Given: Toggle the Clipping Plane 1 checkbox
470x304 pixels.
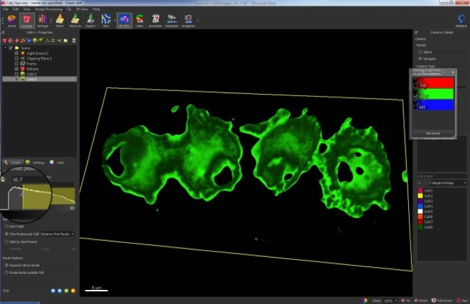Looking at the screenshot, I should click(x=16, y=58).
